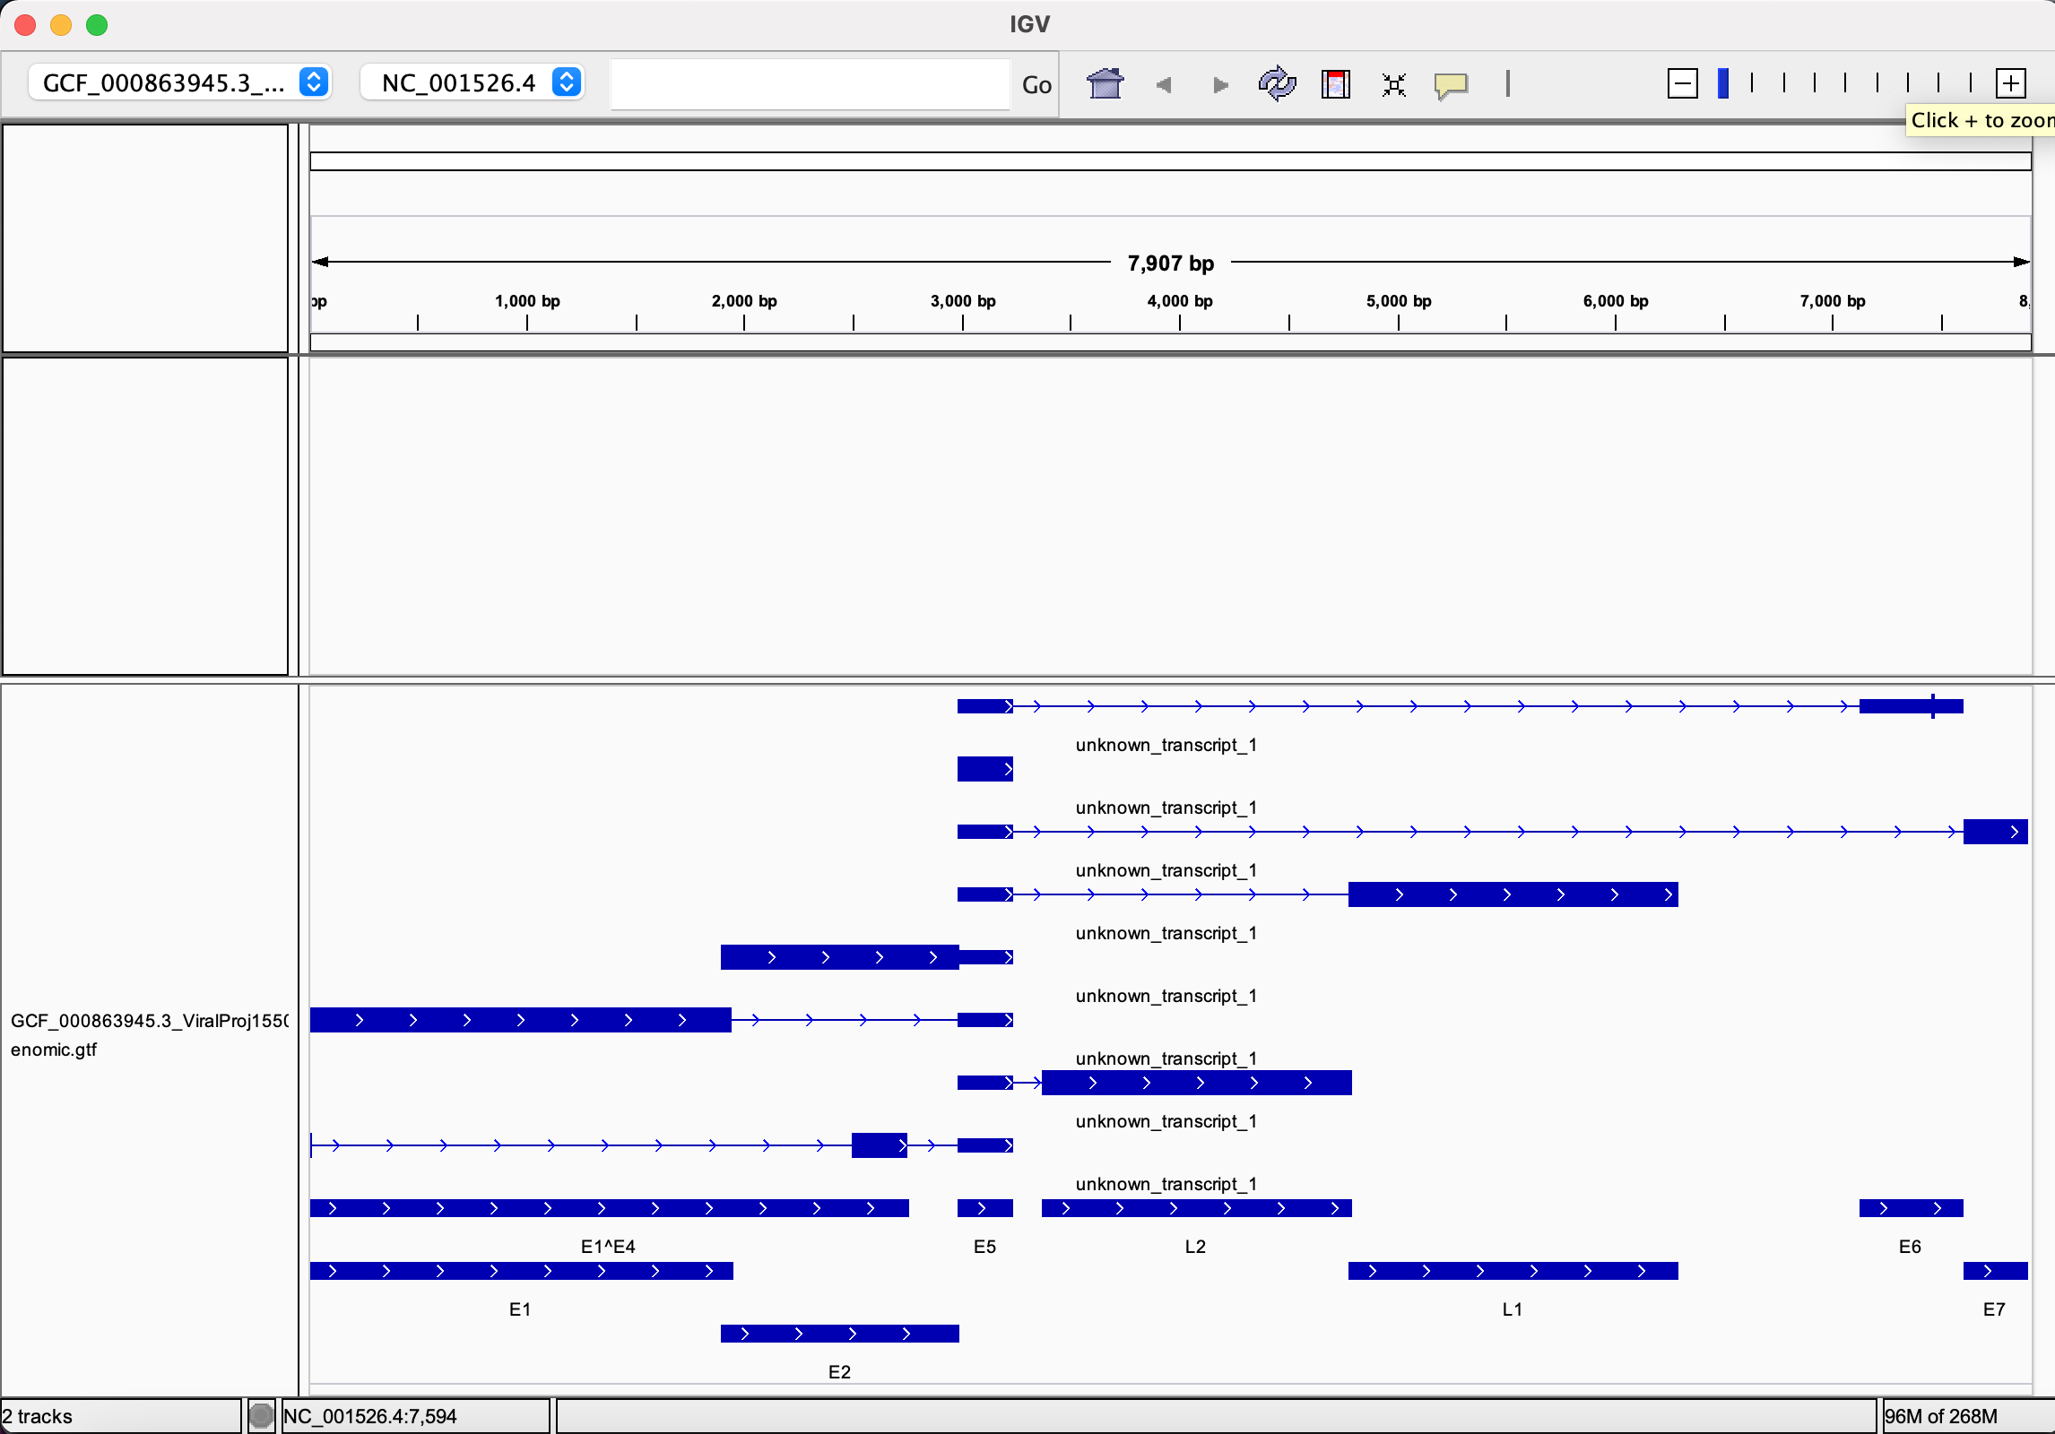Screen dimensions: 2055x1434
Task: Click the L2 gene feature bar
Action: [1197, 1208]
